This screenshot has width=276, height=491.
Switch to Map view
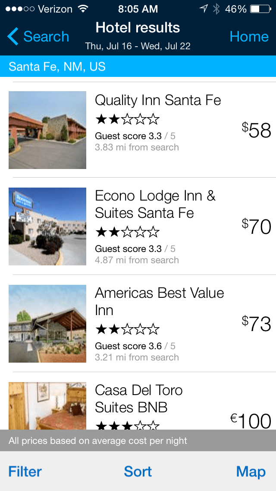(251, 471)
